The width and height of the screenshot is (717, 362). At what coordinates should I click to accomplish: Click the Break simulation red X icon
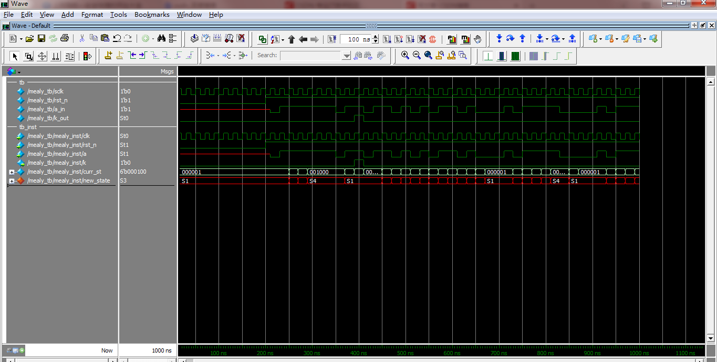click(x=422, y=39)
